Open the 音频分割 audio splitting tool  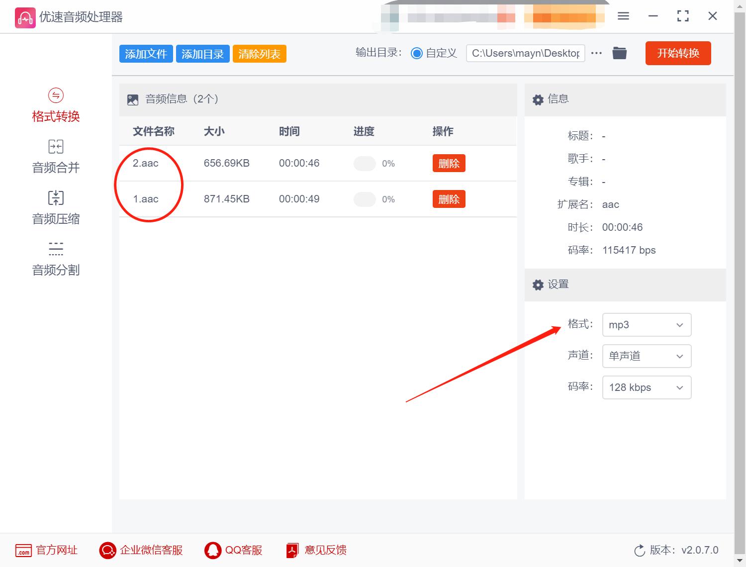pos(55,259)
